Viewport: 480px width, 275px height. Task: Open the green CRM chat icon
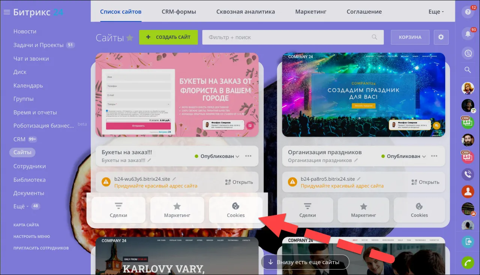pos(468,123)
